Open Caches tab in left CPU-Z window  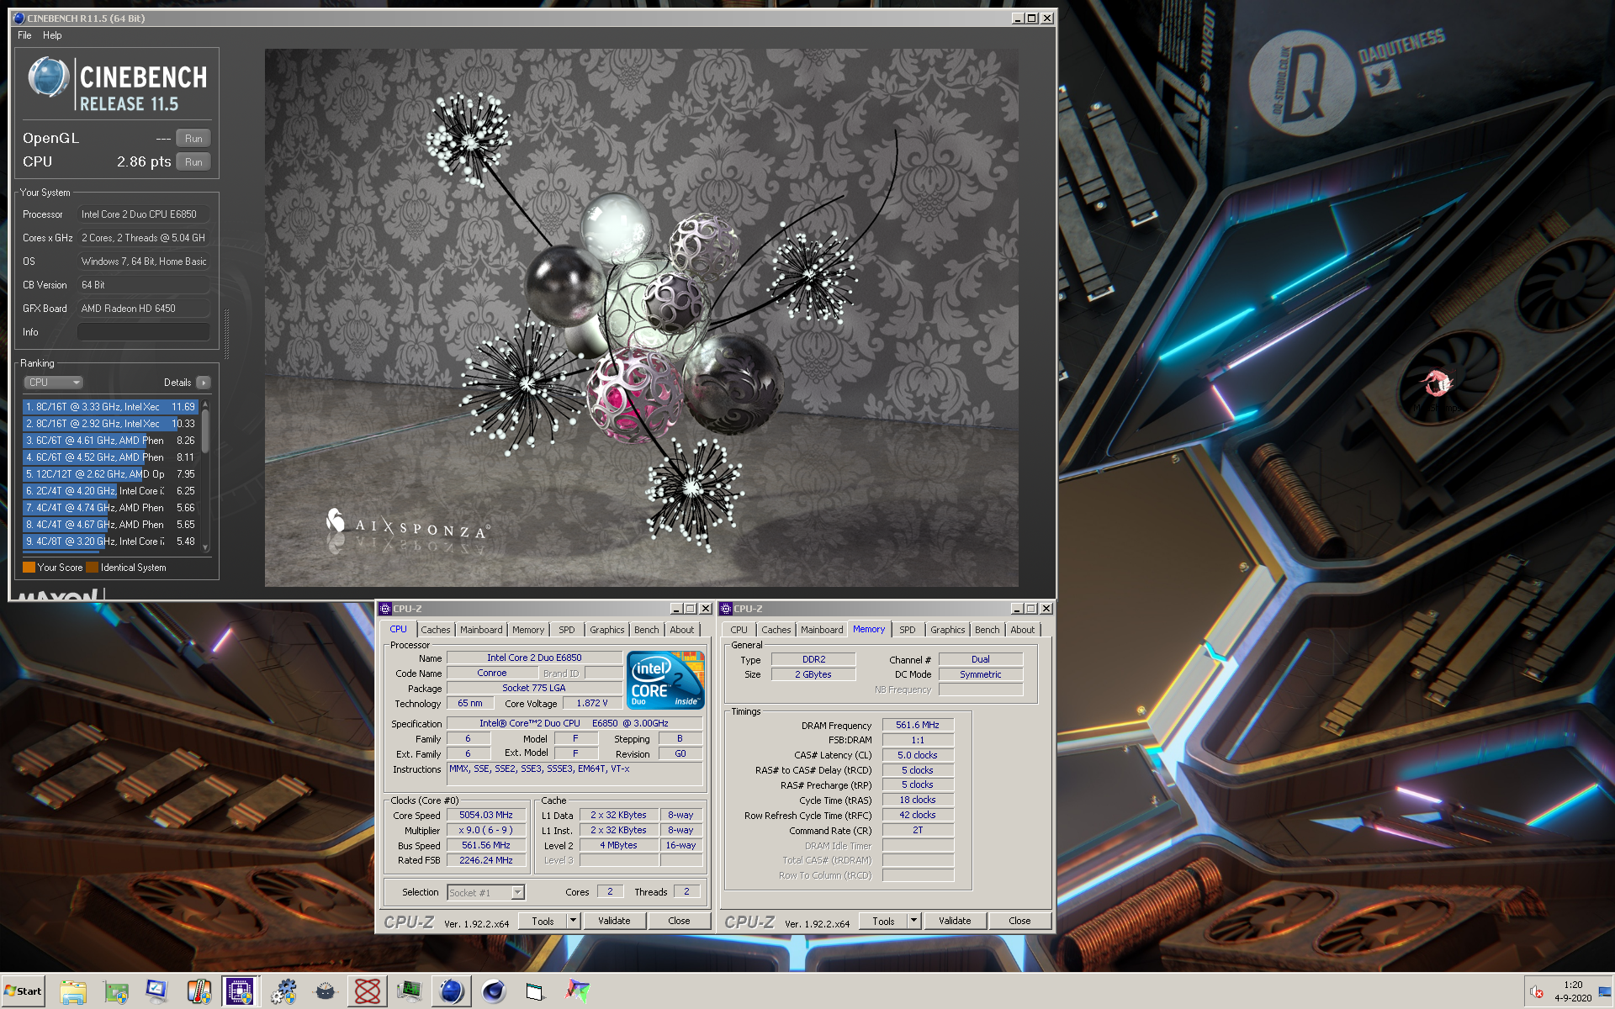point(436,630)
